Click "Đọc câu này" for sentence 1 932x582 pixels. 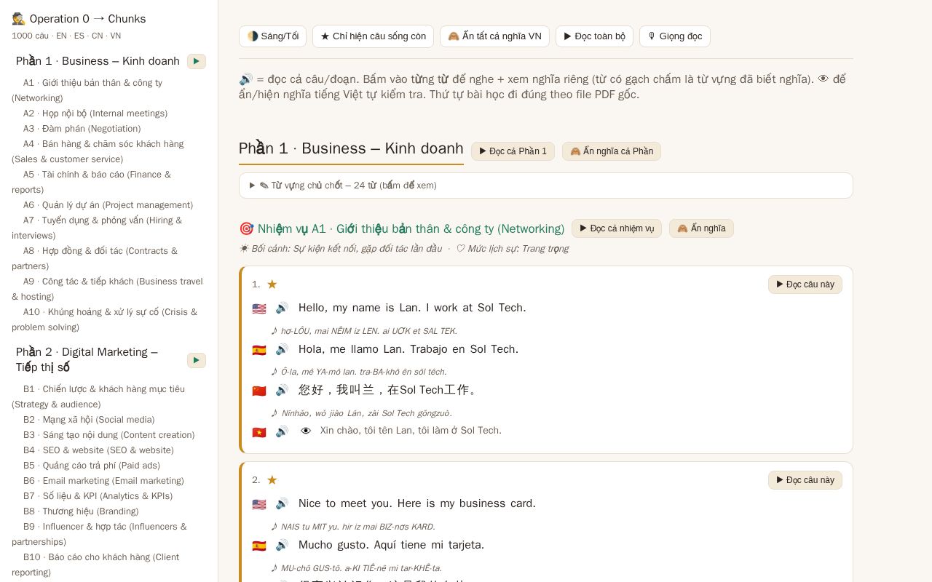tap(805, 284)
